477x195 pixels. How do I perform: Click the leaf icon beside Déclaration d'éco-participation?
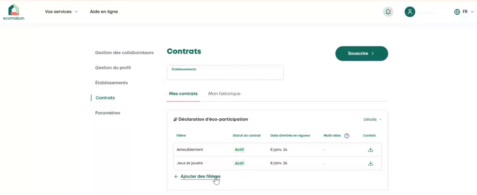click(175, 119)
